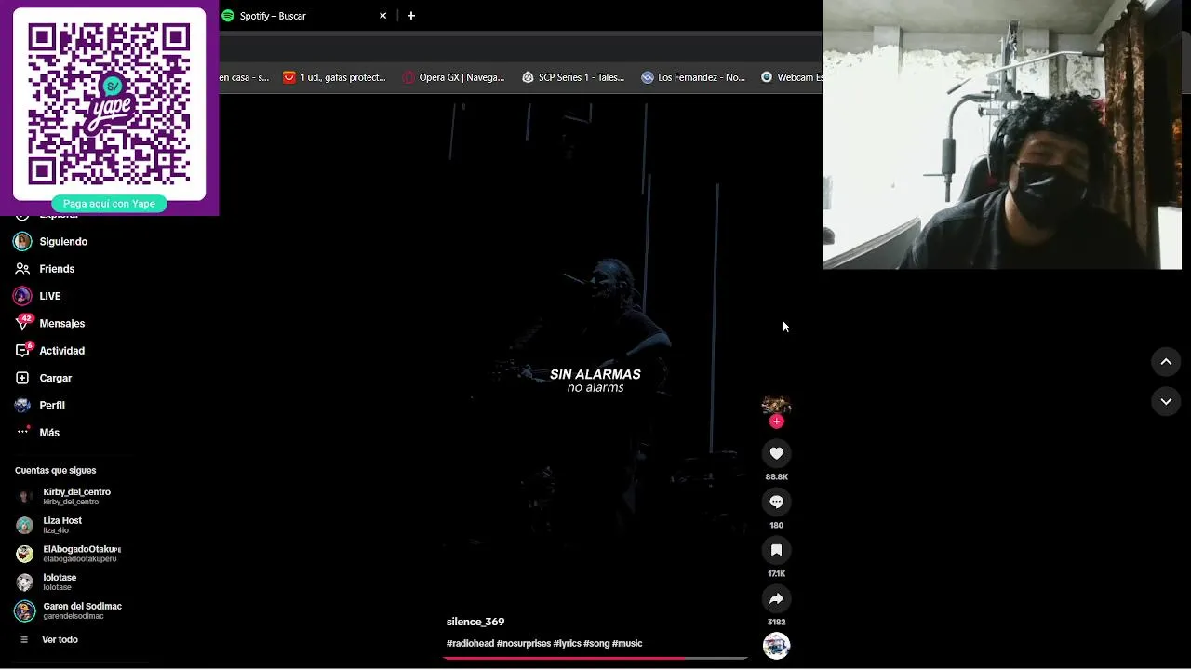
Task: Open the #song hashtag
Action: pos(596,644)
